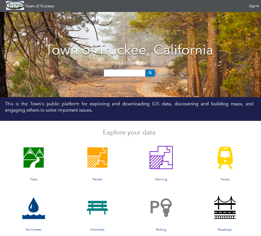The height and width of the screenshot is (236, 261).
Task: Open the yellow Transit train icon
Action: (x=225, y=158)
